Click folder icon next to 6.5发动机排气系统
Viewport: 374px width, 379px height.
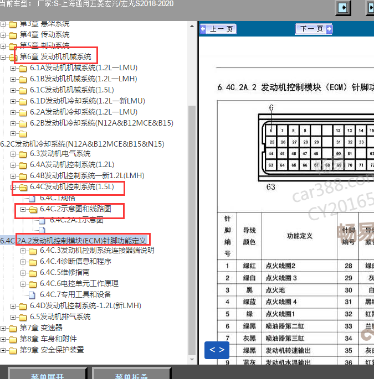pos(23,317)
